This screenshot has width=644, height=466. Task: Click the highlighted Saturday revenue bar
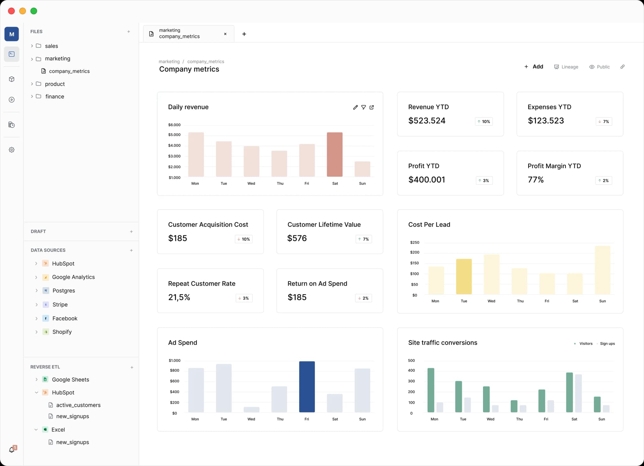[335, 154]
